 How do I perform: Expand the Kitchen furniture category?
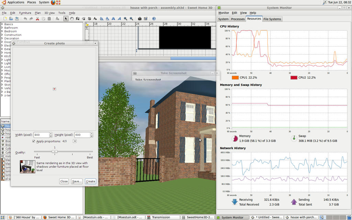point(2,56)
